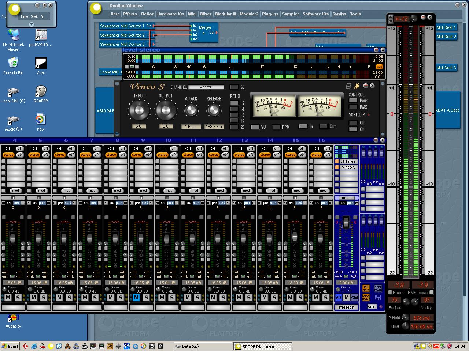Select ratio 4 on Vinco S
469x351 pixels.
tap(234, 109)
